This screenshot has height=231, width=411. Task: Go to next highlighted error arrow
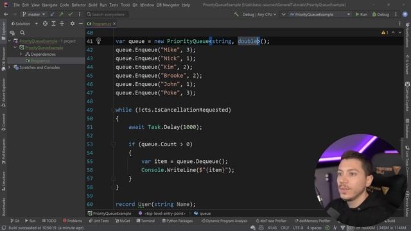click(x=399, y=33)
